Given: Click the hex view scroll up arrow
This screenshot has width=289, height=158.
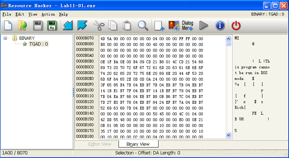Looking at the screenshot, I should click(228, 39).
